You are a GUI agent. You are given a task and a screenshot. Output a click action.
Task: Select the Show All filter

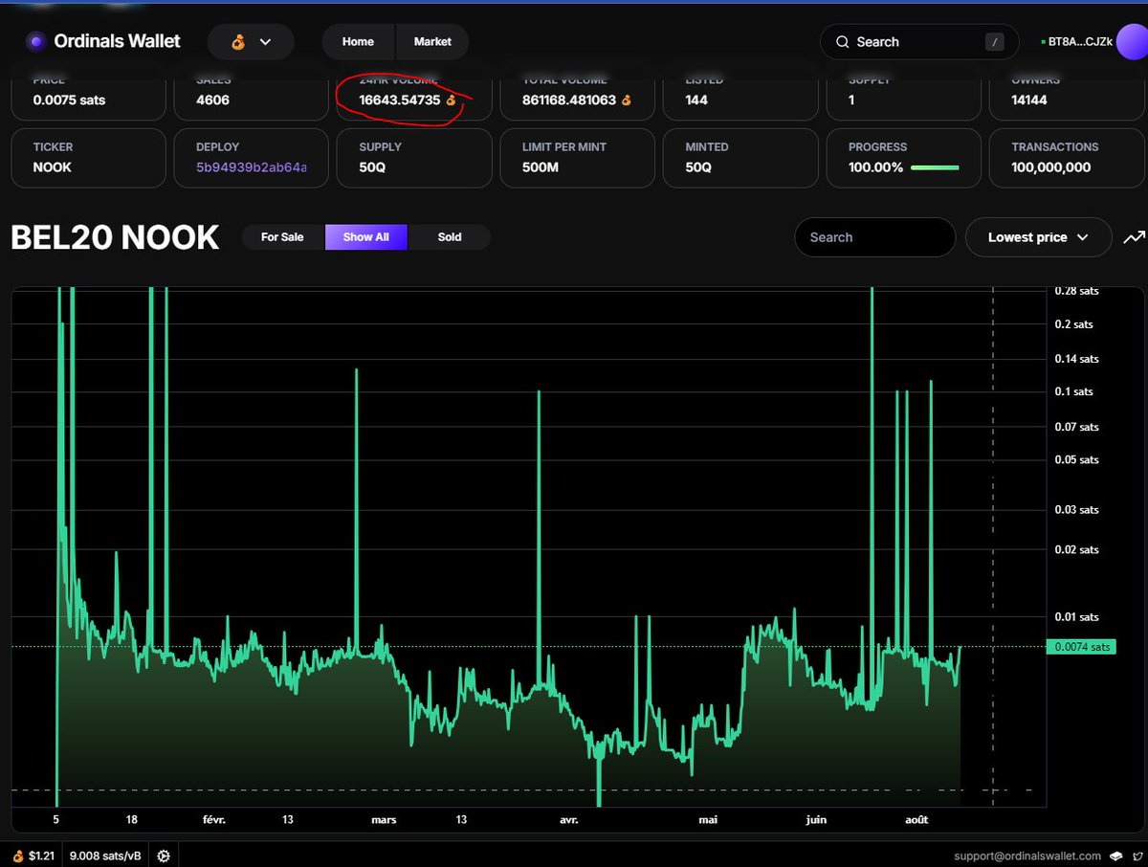366,237
